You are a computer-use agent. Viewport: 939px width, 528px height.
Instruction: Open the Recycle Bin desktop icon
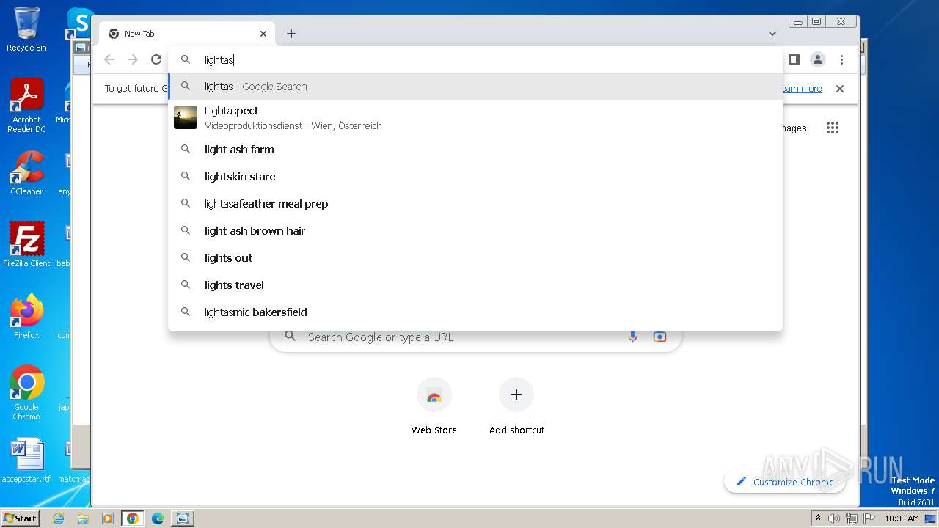pos(26,29)
